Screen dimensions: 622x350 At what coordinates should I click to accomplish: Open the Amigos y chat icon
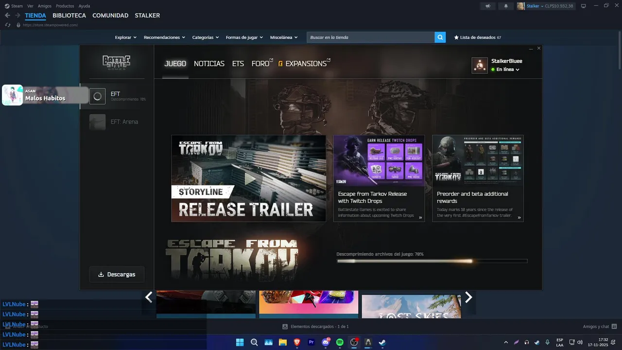[614, 327]
